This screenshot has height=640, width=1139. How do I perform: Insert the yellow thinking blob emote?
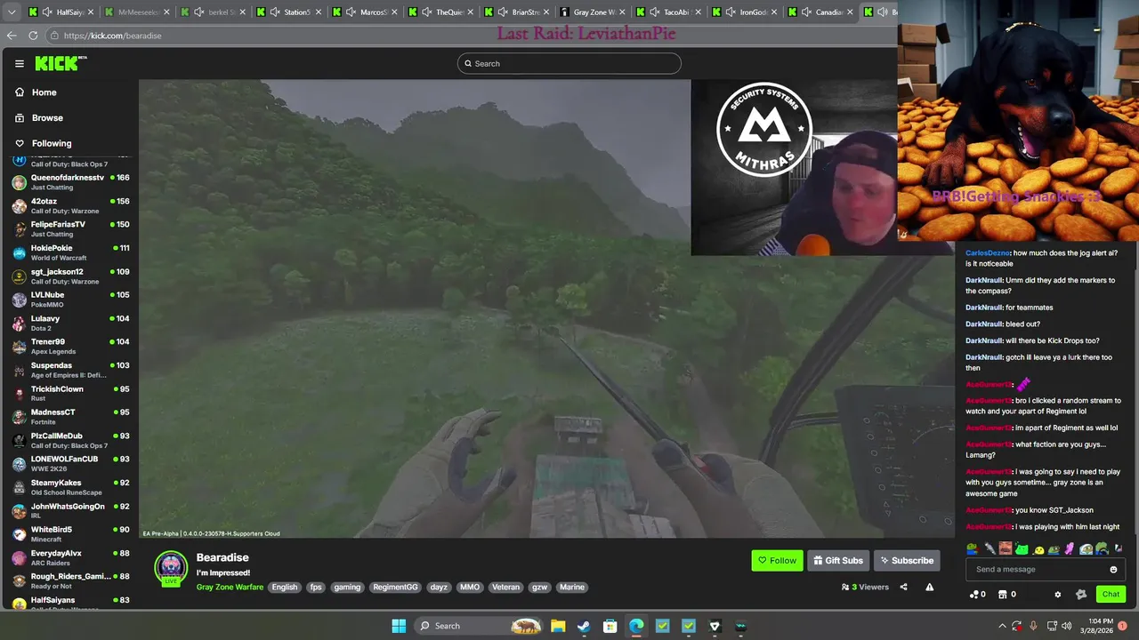coord(1038,550)
